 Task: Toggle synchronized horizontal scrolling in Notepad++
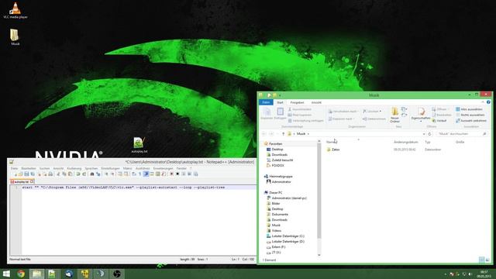click(126, 174)
